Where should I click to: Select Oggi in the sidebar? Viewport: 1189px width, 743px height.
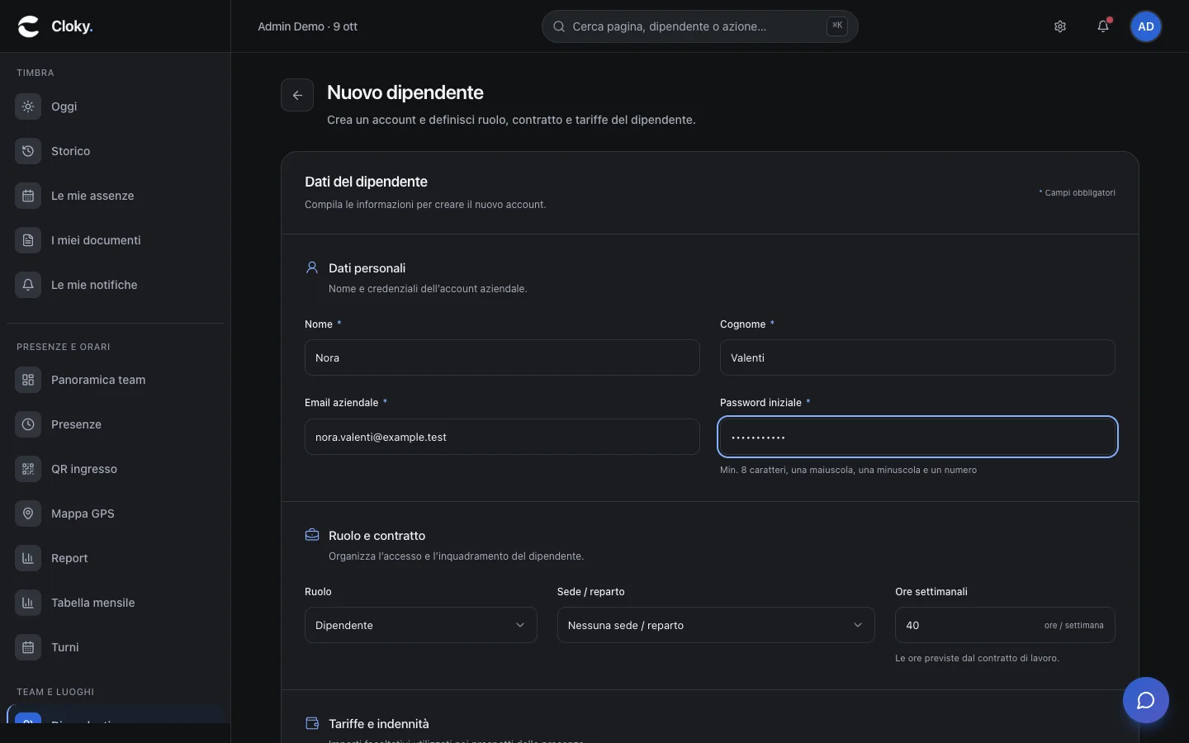pos(116,106)
